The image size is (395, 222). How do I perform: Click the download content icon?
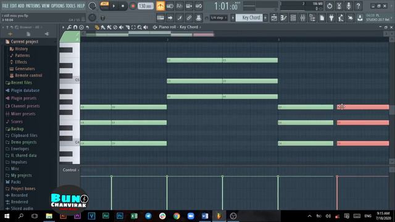click(x=360, y=18)
